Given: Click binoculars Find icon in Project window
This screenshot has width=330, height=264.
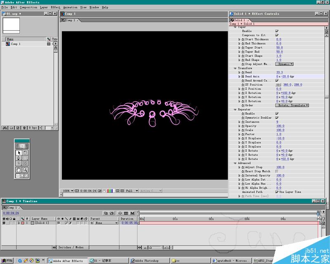Looking at the screenshot, I should point(5,128).
